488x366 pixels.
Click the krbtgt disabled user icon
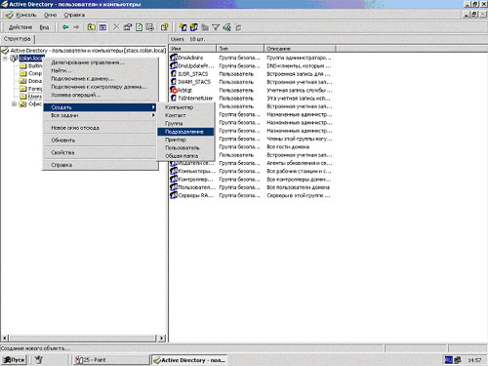coord(174,90)
